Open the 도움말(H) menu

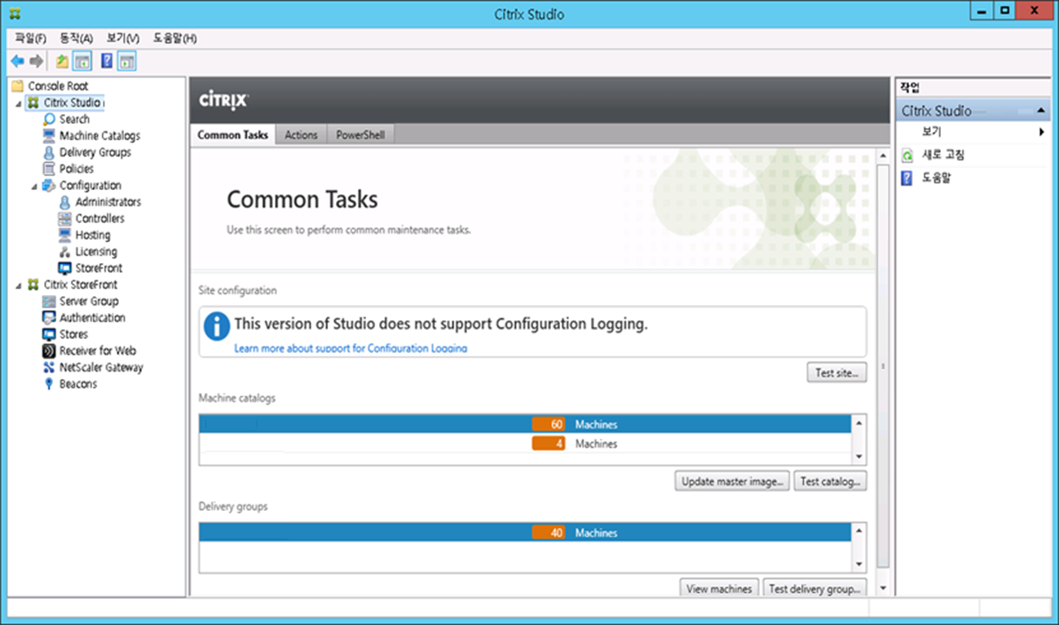click(175, 38)
